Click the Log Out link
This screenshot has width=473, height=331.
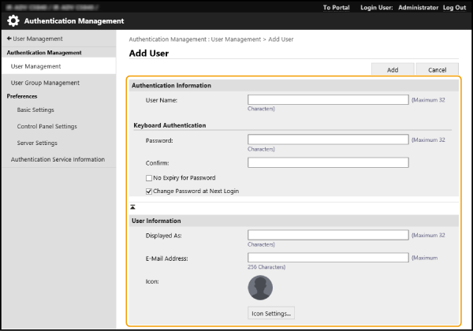pyautogui.click(x=454, y=7)
